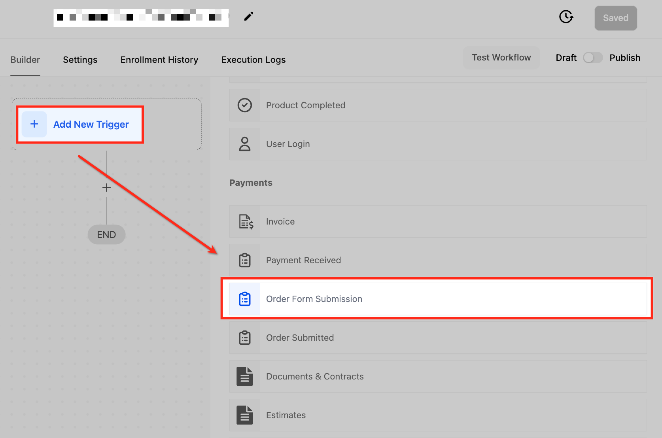Click the Add New Trigger button
Image resolution: width=662 pixels, height=438 pixels.
coord(80,125)
